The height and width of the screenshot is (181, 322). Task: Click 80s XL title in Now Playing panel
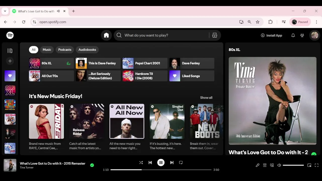[x=234, y=50]
